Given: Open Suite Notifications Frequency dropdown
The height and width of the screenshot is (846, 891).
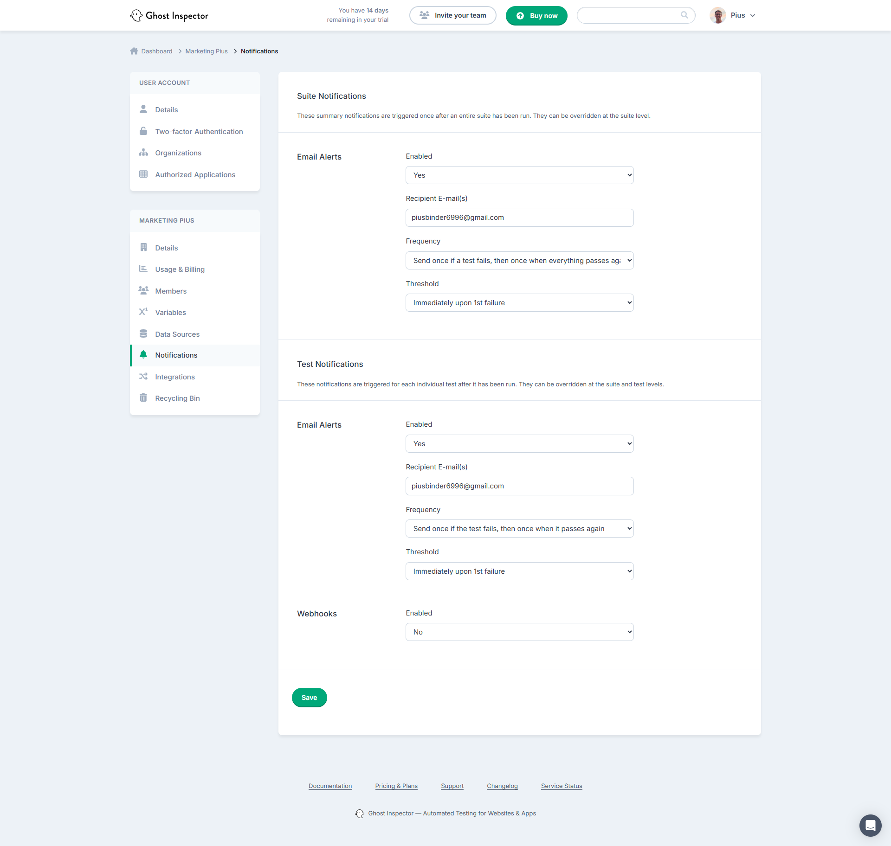Looking at the screenshot, I should click(x=519, y=261).
